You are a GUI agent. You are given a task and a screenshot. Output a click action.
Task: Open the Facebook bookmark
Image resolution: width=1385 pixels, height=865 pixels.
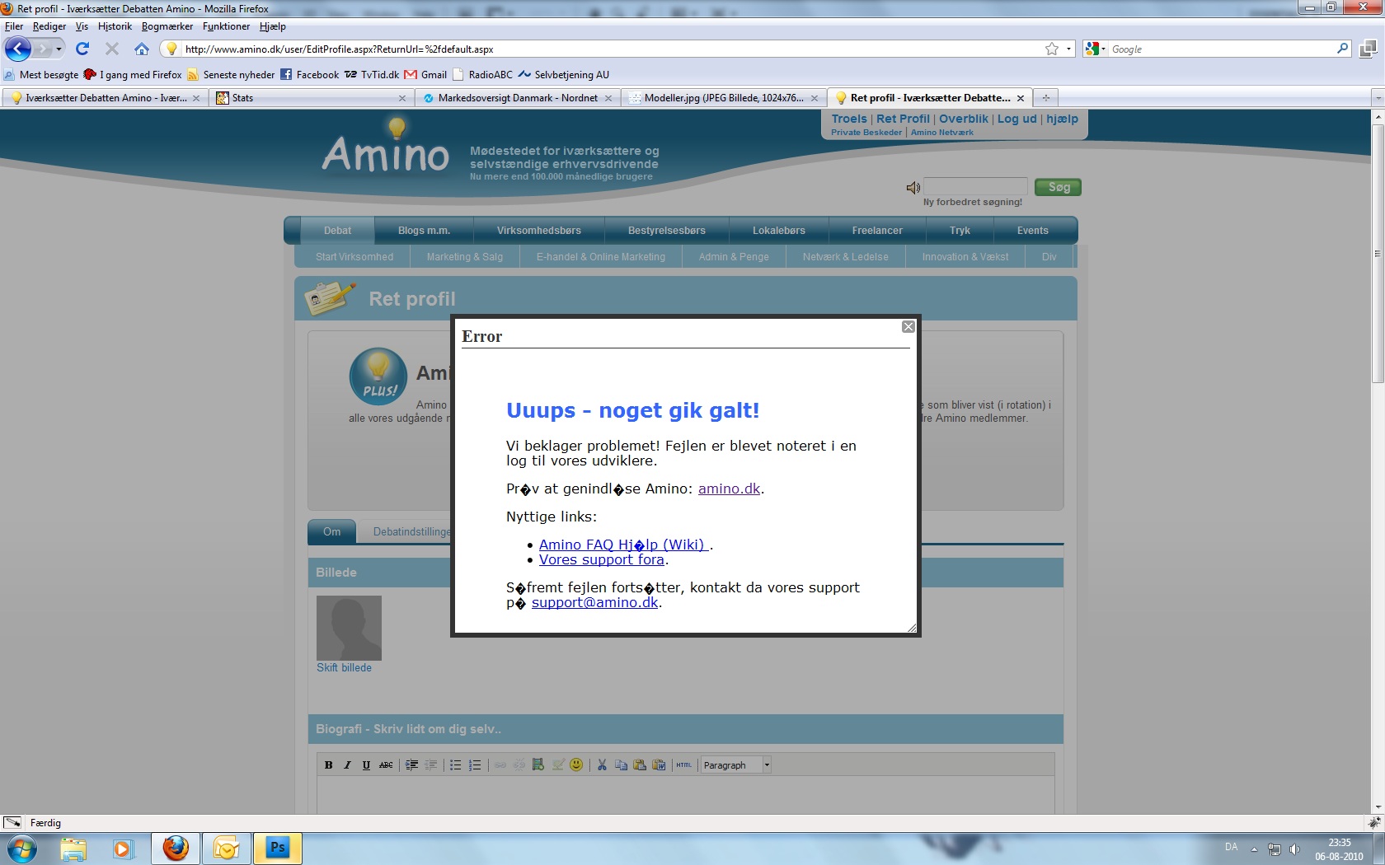tap(309, 74)
